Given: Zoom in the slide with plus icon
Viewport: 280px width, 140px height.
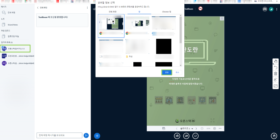Looking at the screenshot, I should click(x=214, y=128).
